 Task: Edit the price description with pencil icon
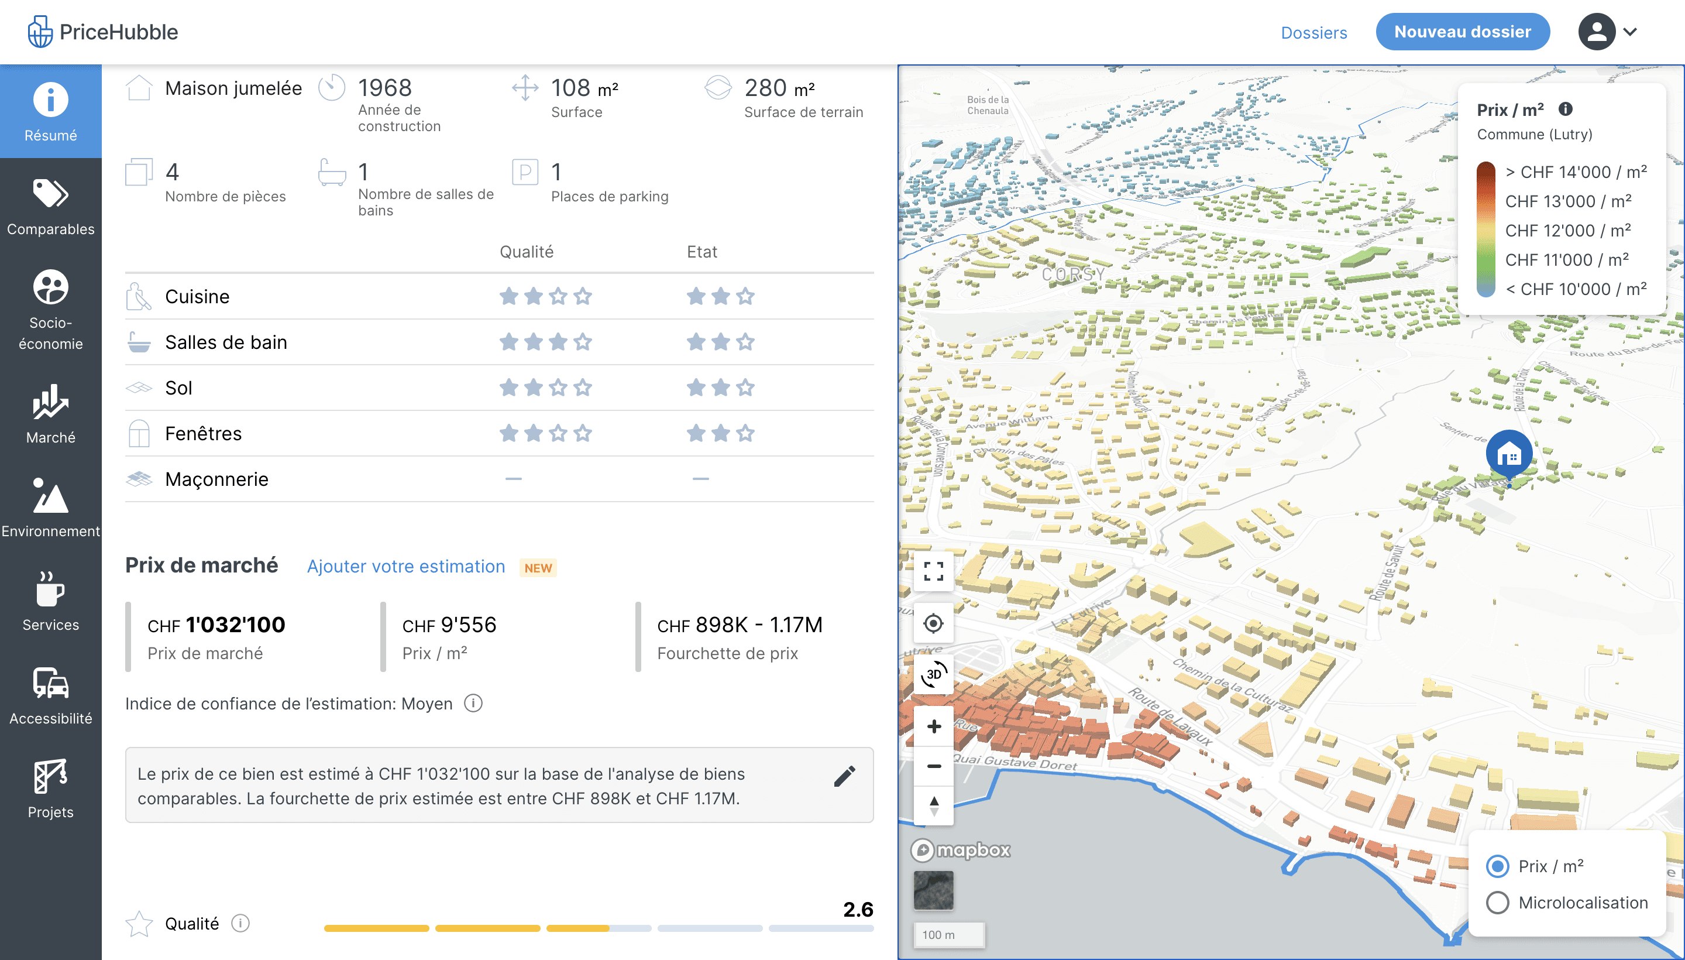click(844, 777)
